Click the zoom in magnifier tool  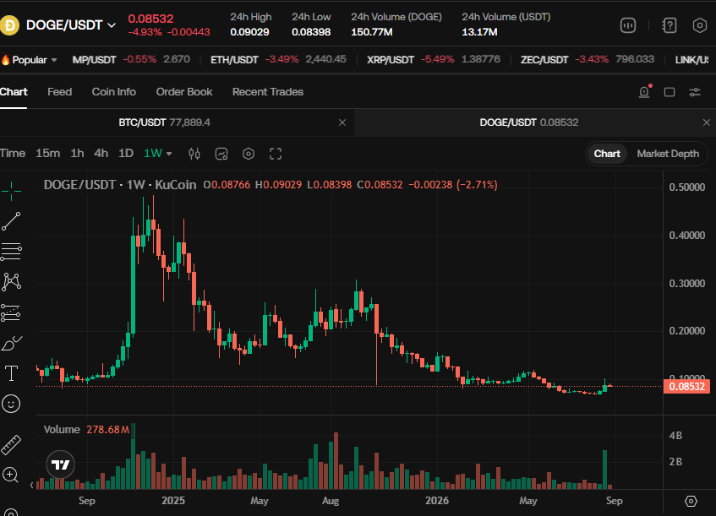click(x=10, y=475)
